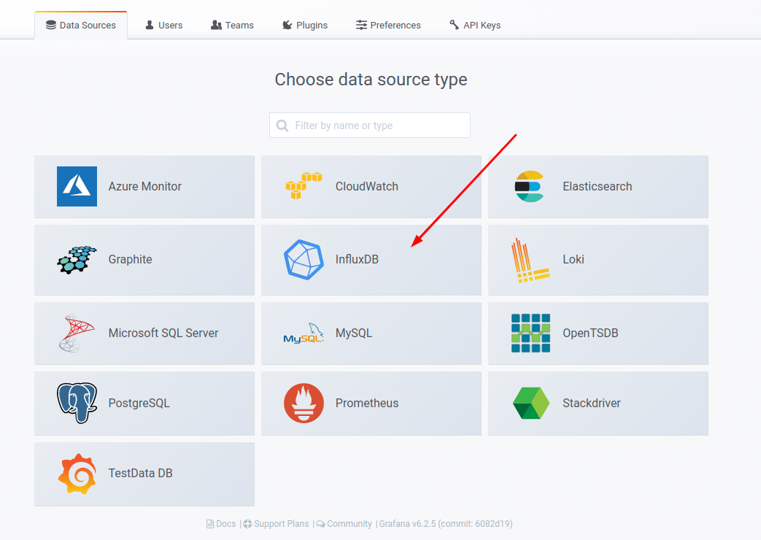Switch to the Teams tab

(x=233, y=26)
